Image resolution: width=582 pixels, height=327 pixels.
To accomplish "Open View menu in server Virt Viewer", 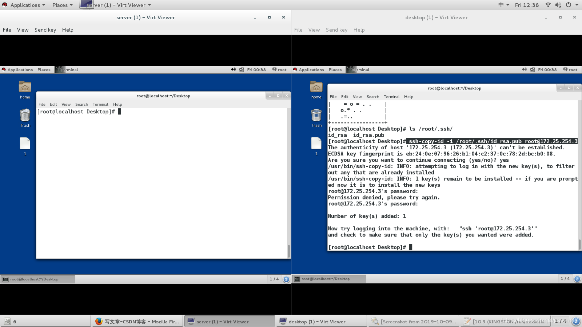I will (23, 30).
